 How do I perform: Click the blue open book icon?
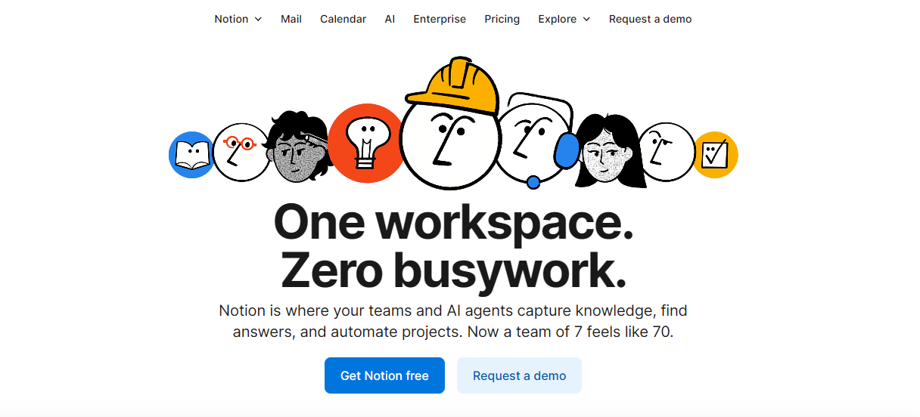click(x=191, y=155)
